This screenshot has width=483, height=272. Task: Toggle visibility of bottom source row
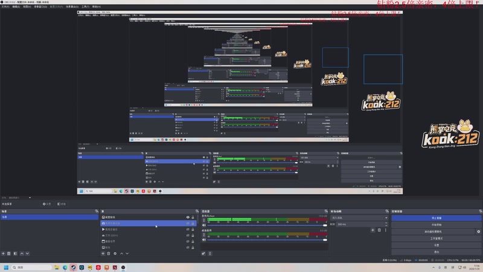click(188, 247)
